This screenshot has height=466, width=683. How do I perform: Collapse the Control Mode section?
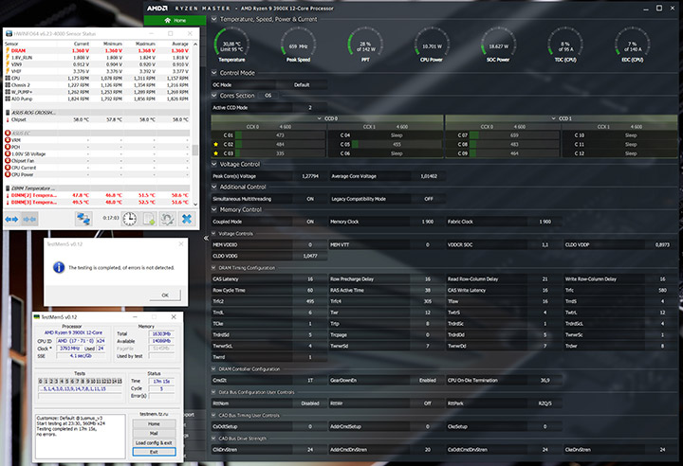point(213,73)
